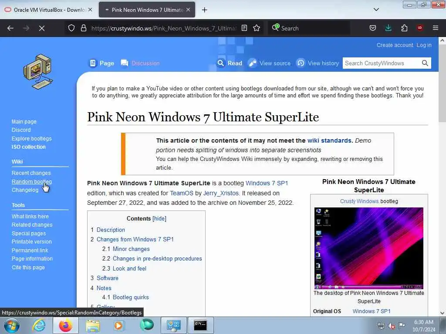Open the pink neon desktop screenshot thumbnail

[368, 248]
